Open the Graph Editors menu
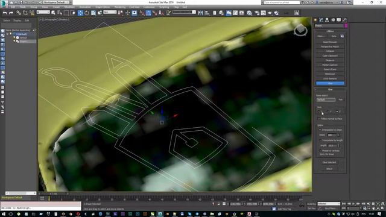Image resolution: width=386 pixels, height=217 pixels. point(103,7)
